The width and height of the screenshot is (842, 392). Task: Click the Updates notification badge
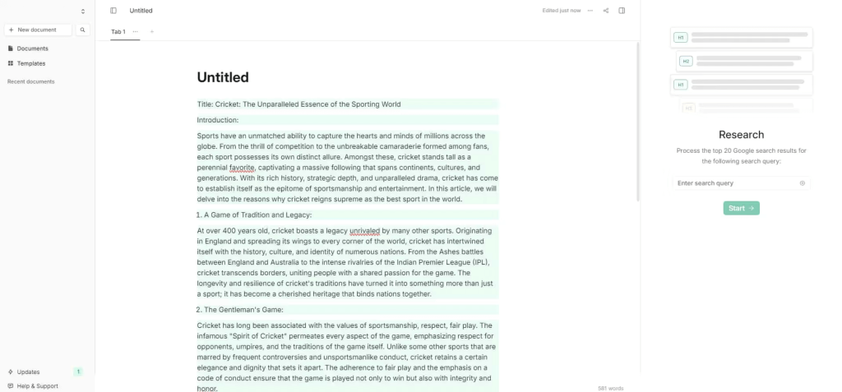78,372
